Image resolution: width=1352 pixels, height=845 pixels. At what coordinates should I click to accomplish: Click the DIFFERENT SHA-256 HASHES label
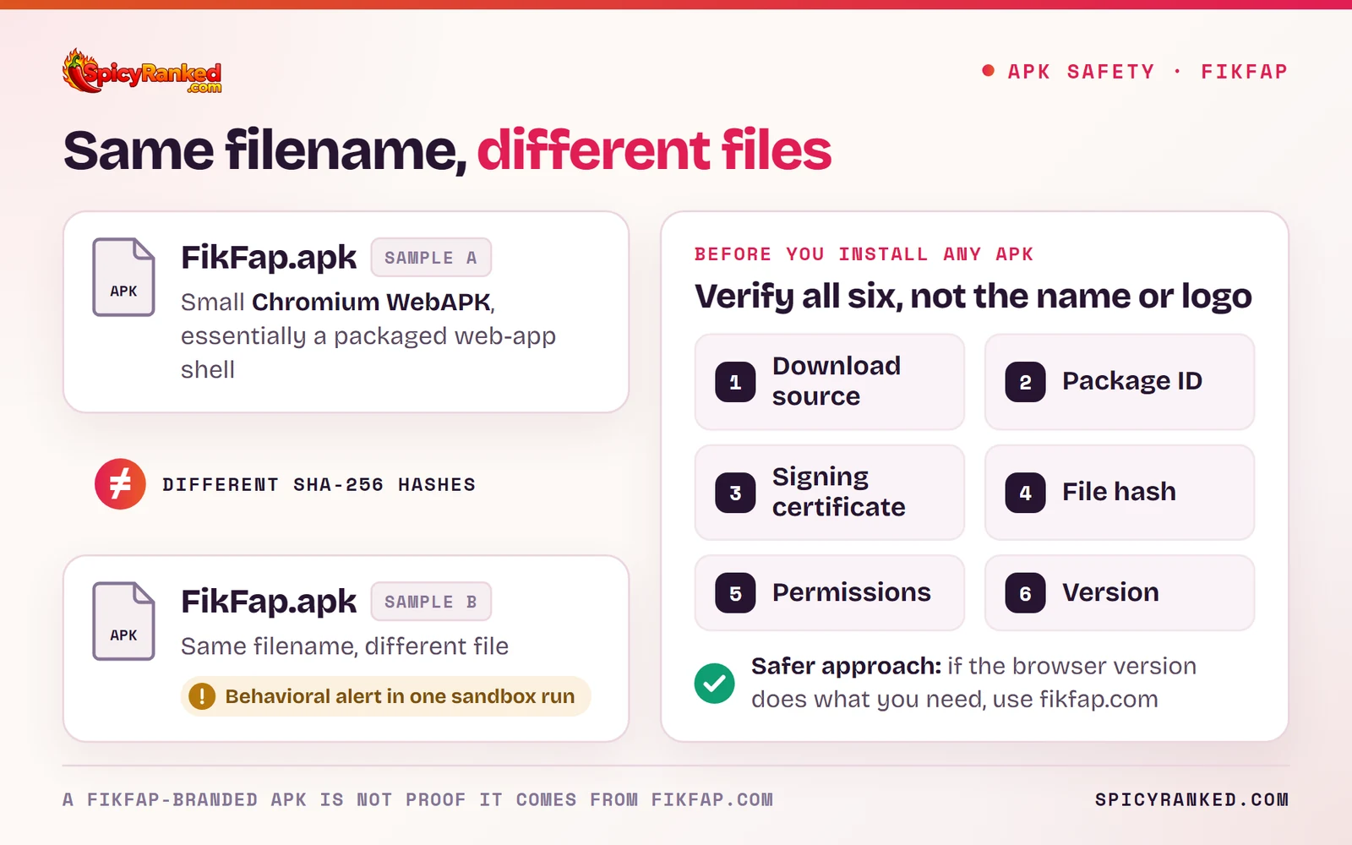pyautogui.click(x=319, y=485)
